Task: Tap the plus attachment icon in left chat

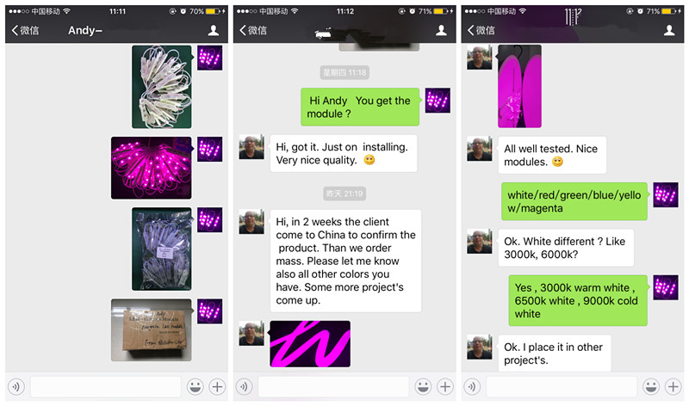Action: coord(217,387)
